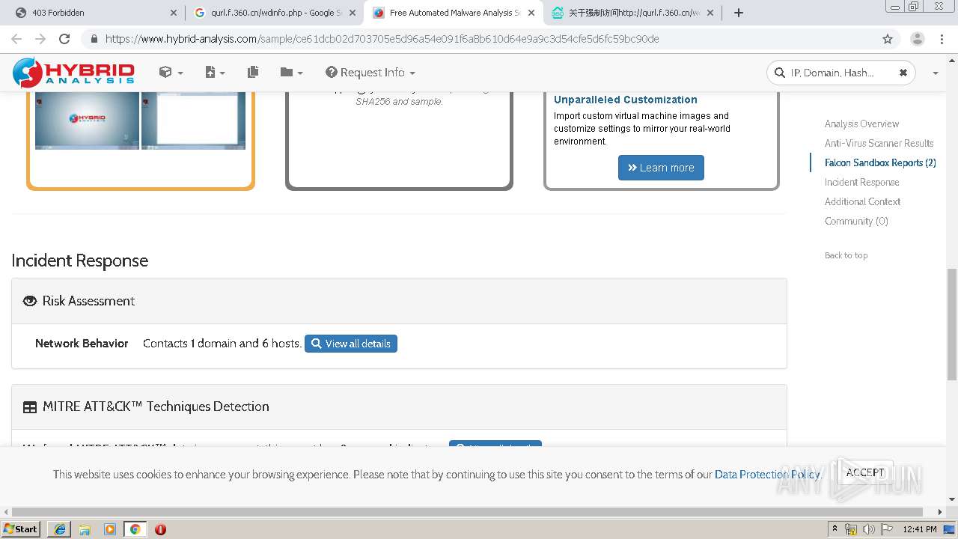Open Community (0) section link
The height and width of the screenshot is (539, 958).
(x=856, y=221)
